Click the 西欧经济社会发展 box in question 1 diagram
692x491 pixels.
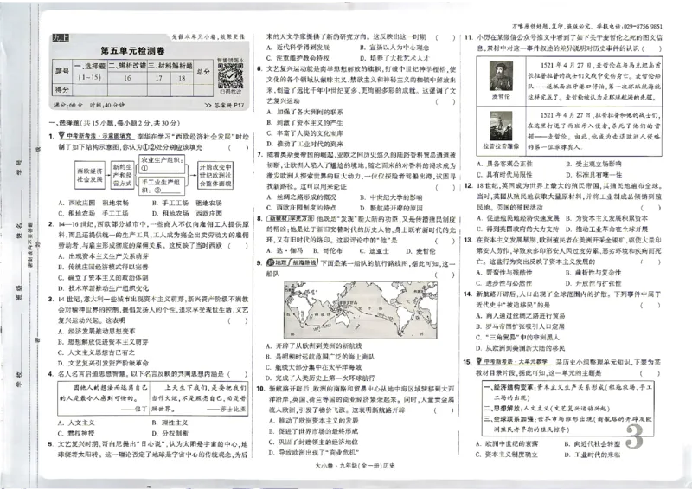(90, 175)
